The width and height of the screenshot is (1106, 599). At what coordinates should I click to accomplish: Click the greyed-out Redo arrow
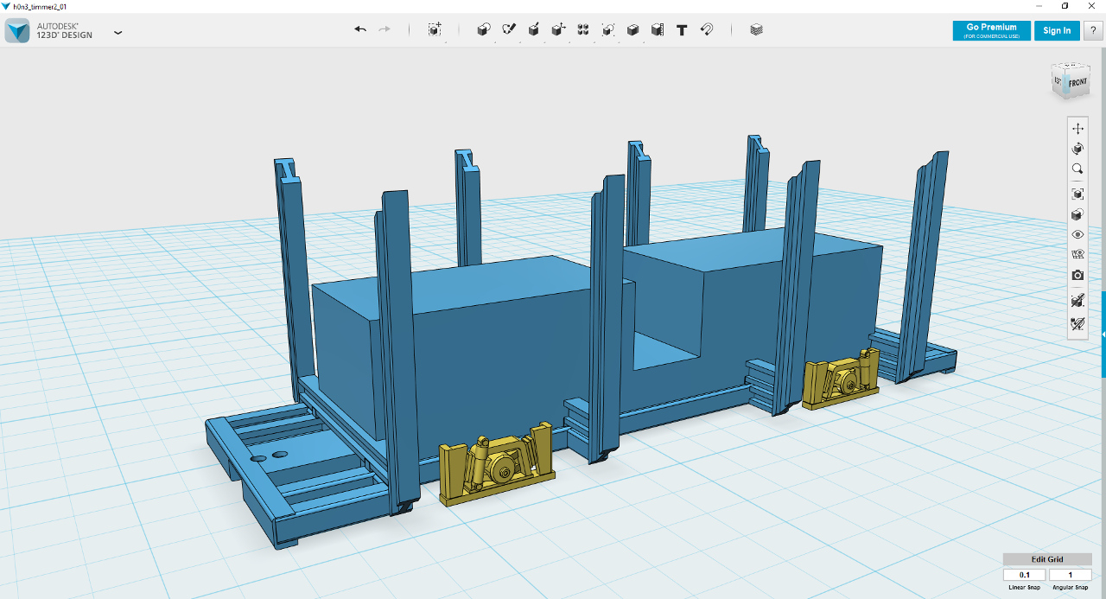pos(385,29)
